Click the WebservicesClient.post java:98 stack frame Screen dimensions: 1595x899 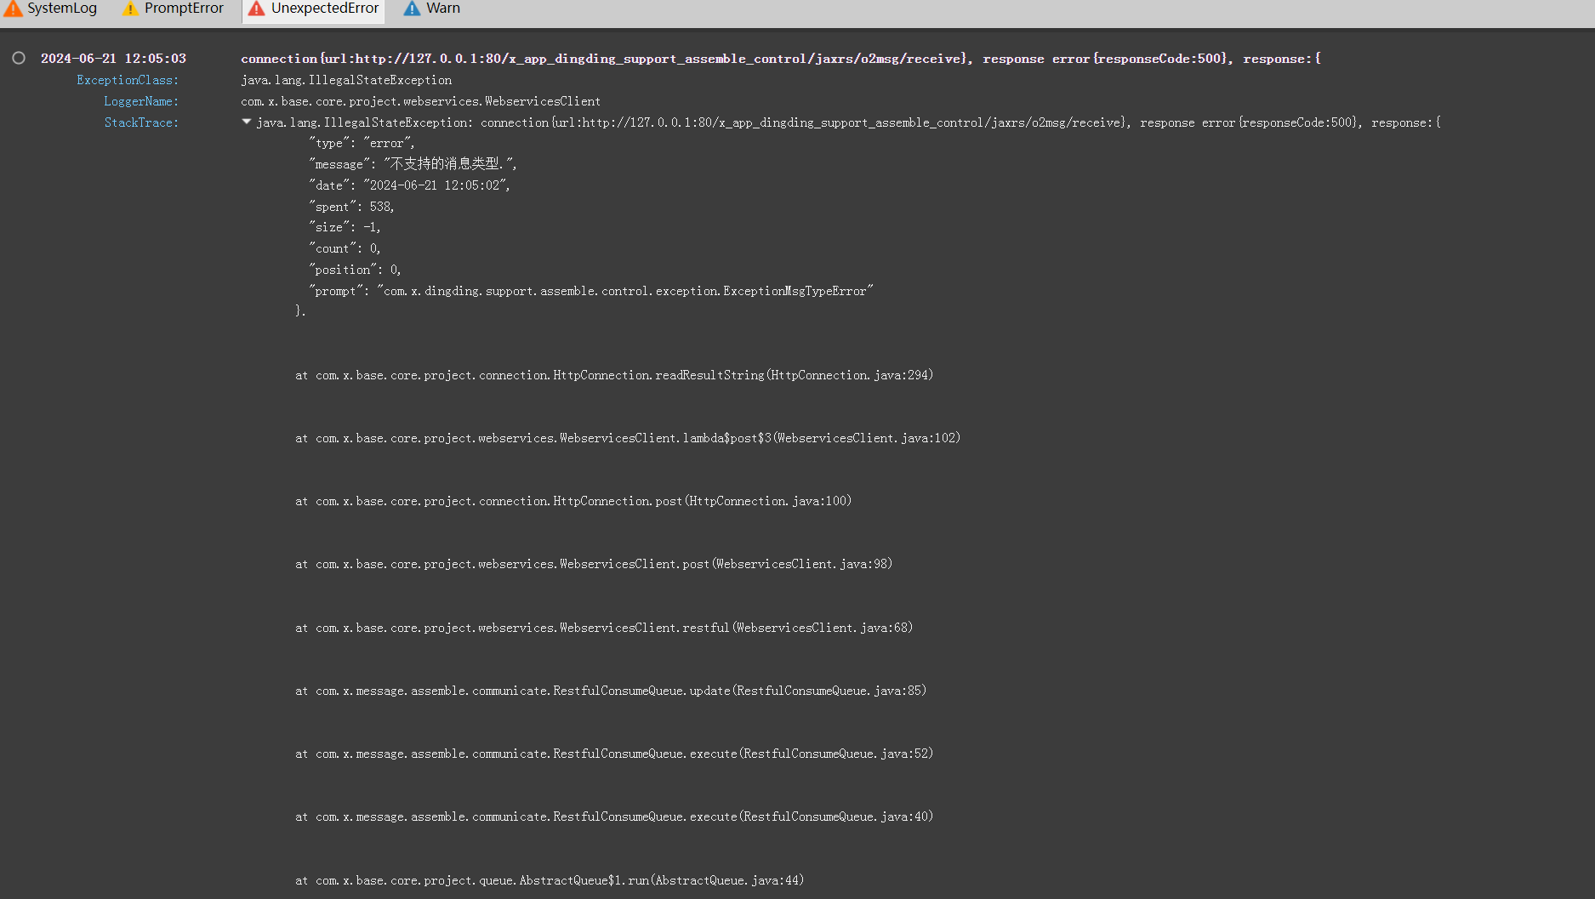pos(594,564)
